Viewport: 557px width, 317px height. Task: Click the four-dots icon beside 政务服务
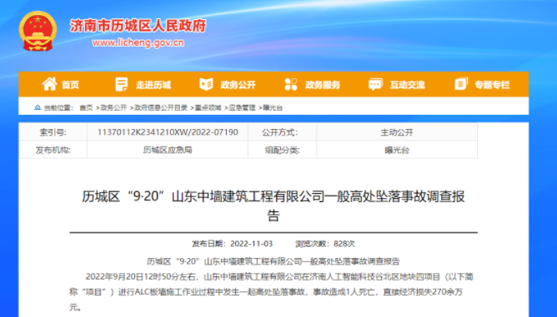pos(290,84)
